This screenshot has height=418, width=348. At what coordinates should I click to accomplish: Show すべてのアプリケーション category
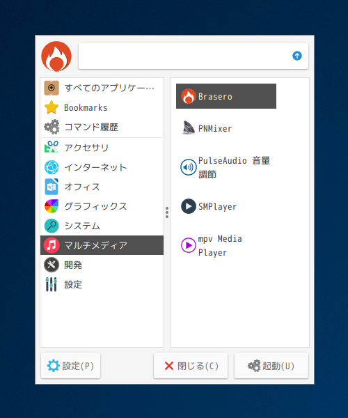pyautogui.click(x=102, y=88)
